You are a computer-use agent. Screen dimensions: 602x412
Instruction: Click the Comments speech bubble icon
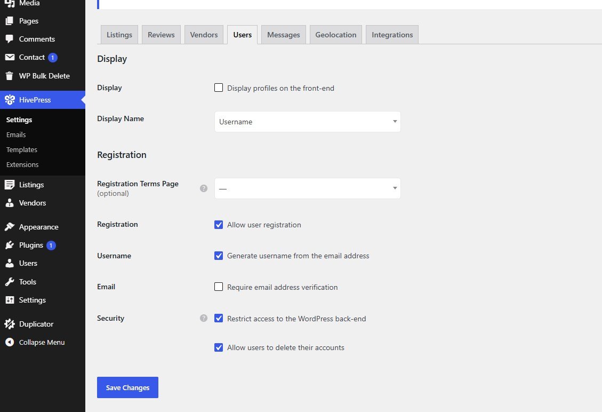tap(10, 39)
